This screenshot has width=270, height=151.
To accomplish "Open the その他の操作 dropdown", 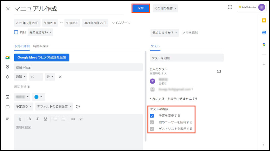I will coord(165,8).
